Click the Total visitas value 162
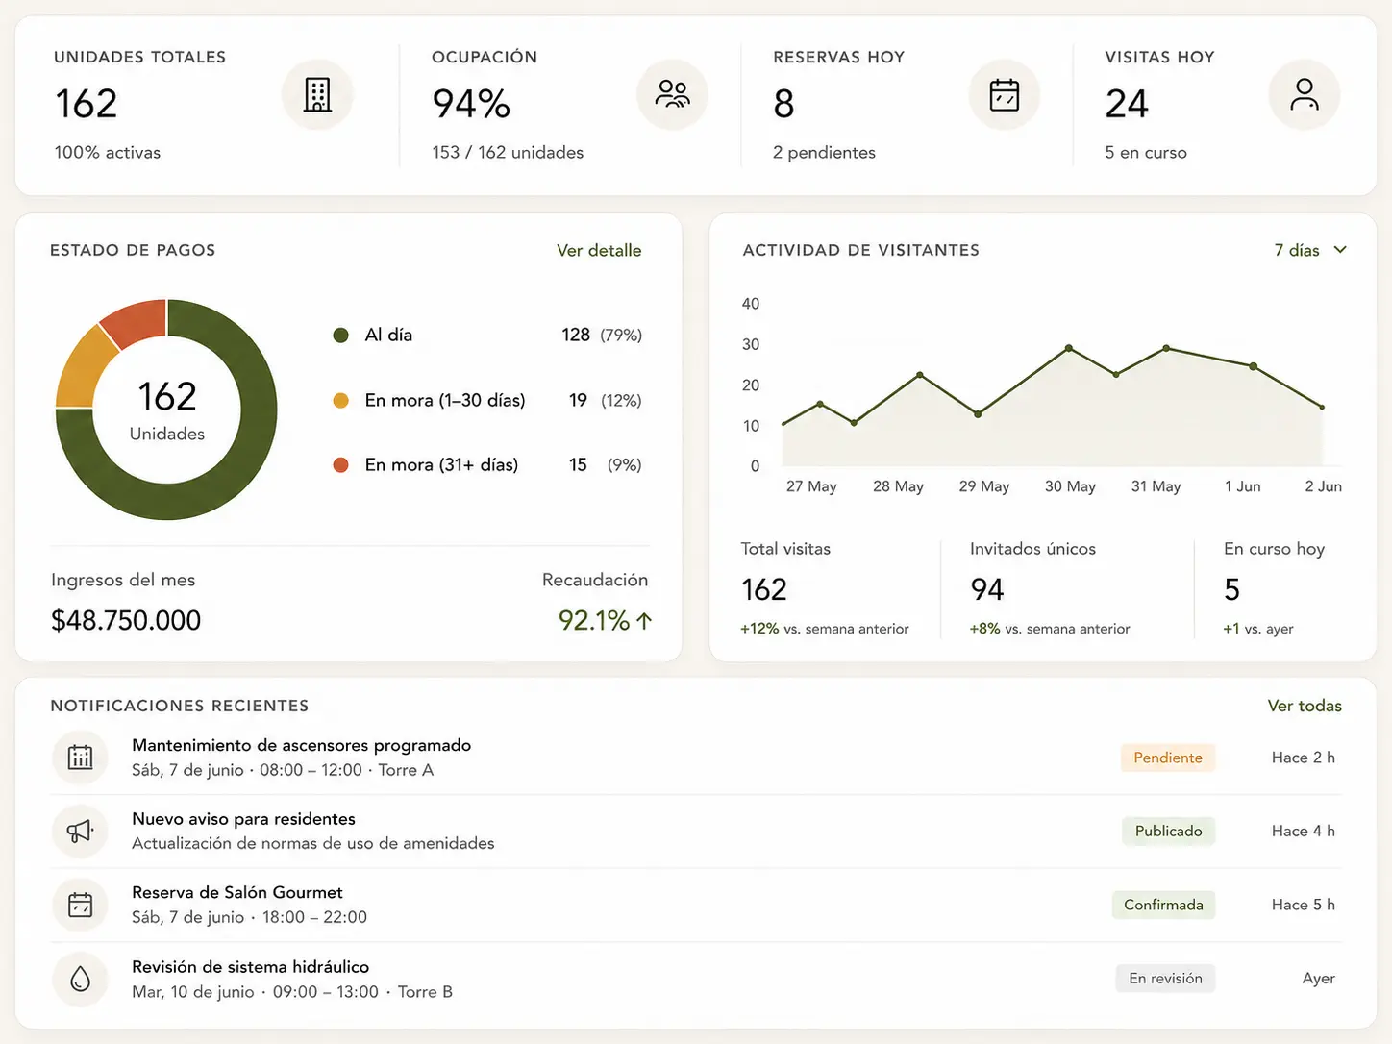The height and width of the screenshot is (1044, 1392). [x=764, y=589]
